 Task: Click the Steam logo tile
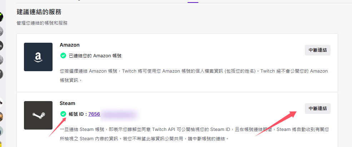(x=38, y=115)
